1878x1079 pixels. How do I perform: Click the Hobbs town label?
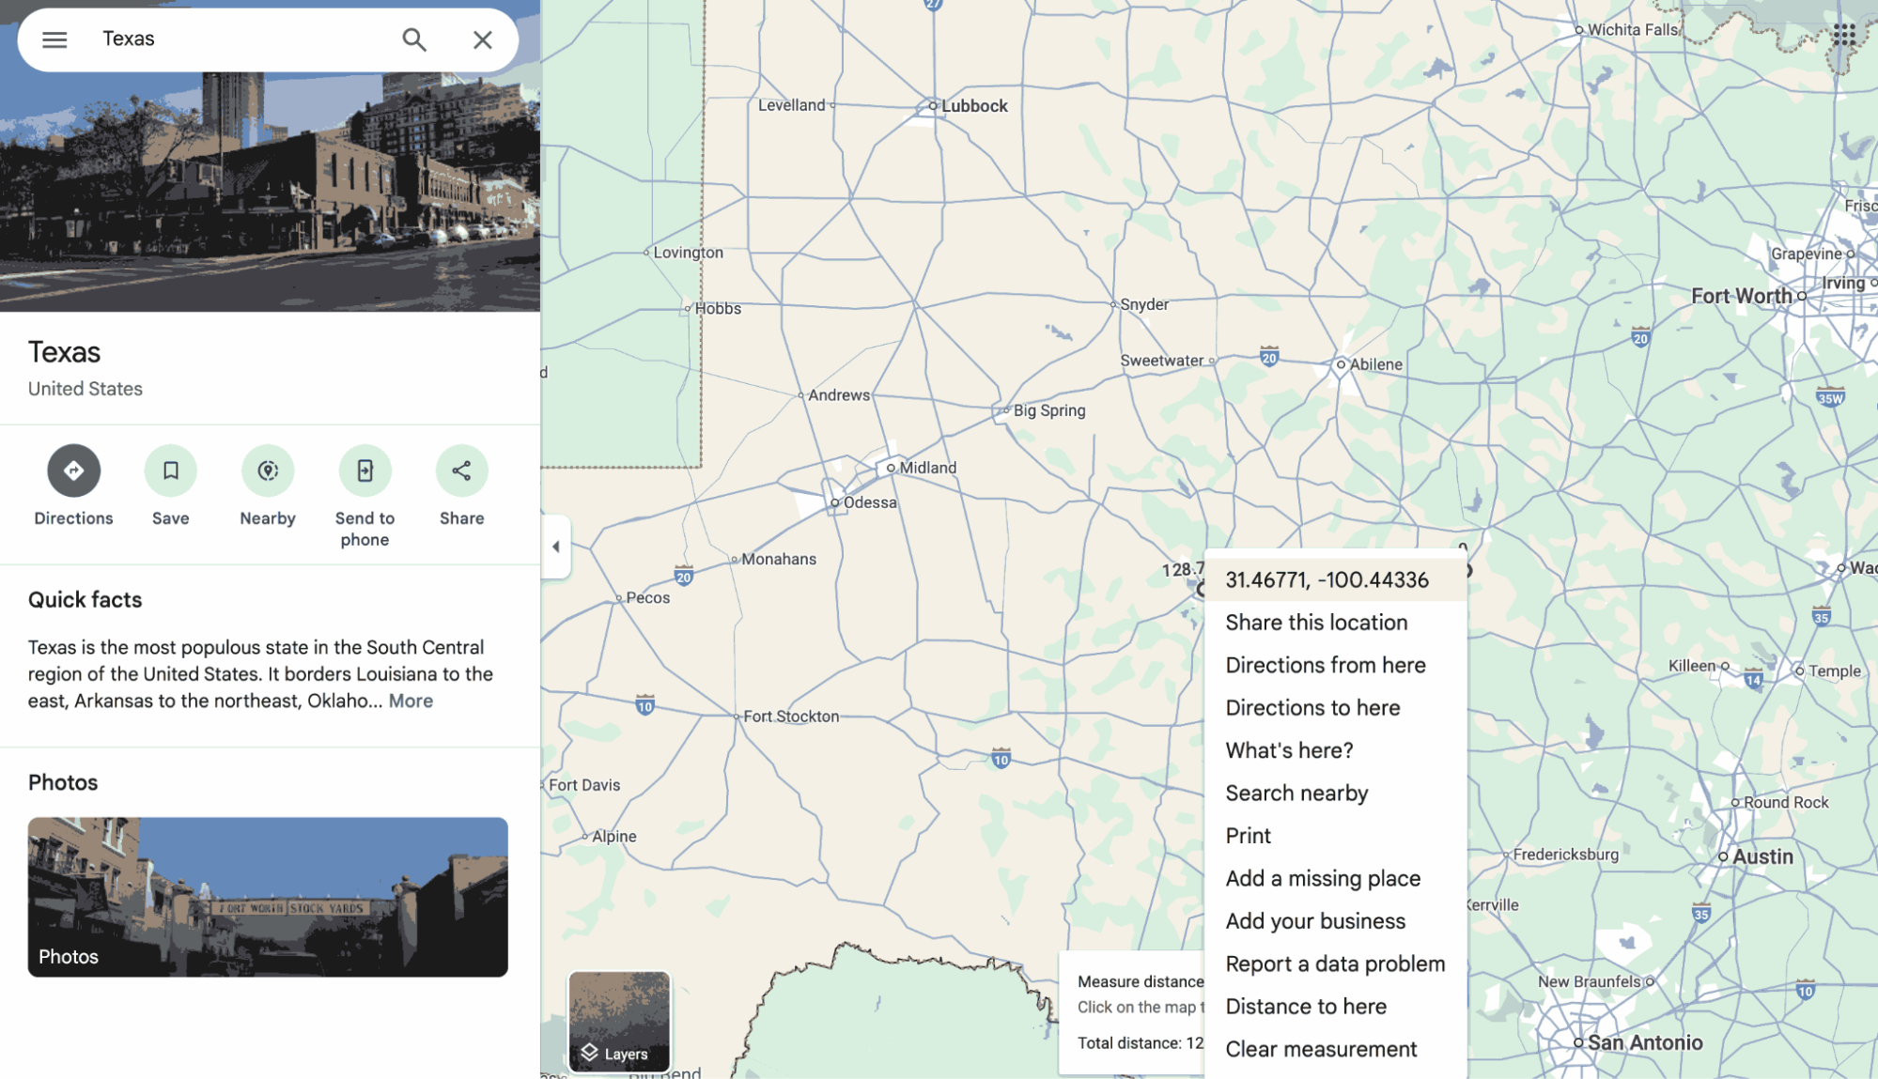point(718,308)
